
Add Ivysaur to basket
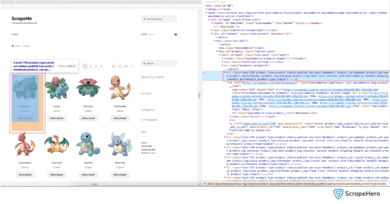point(57,118)
